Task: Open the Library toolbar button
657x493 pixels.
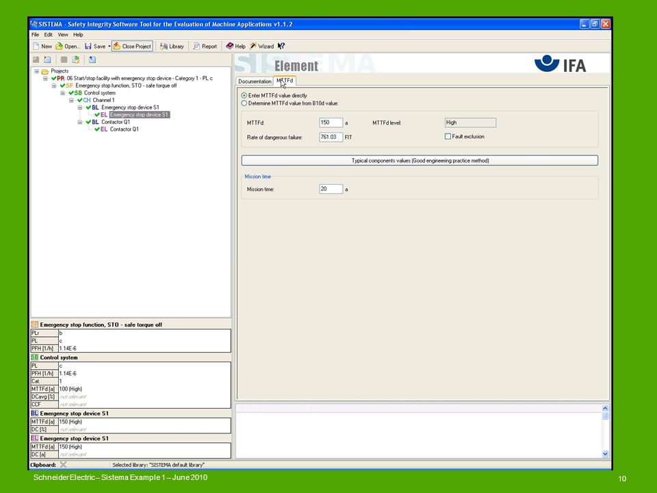Action: [172, 46]
